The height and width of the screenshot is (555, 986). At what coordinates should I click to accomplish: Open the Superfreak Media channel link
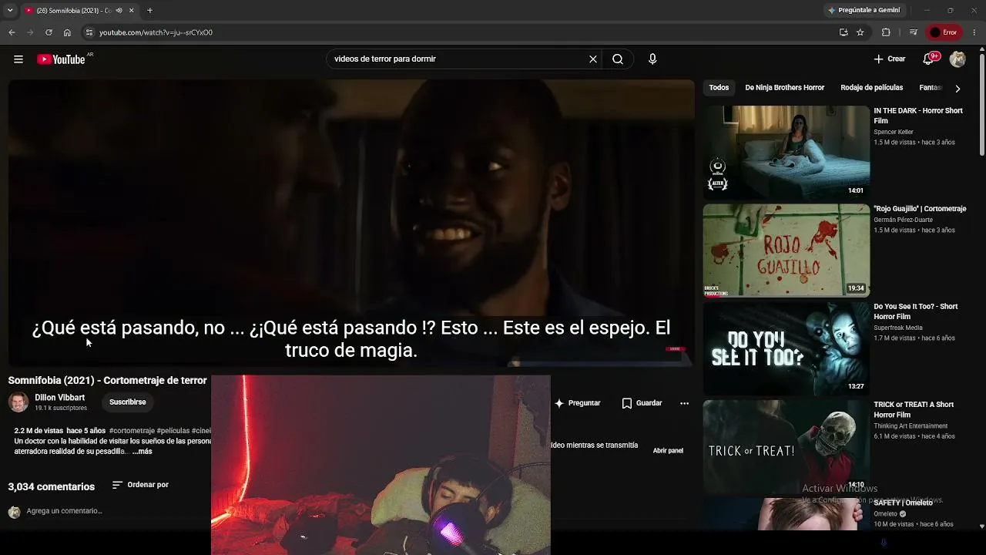(x=898, y=328)
